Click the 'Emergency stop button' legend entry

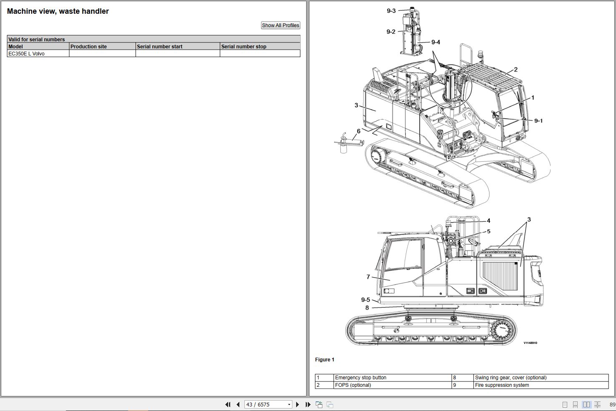(361, 378)
